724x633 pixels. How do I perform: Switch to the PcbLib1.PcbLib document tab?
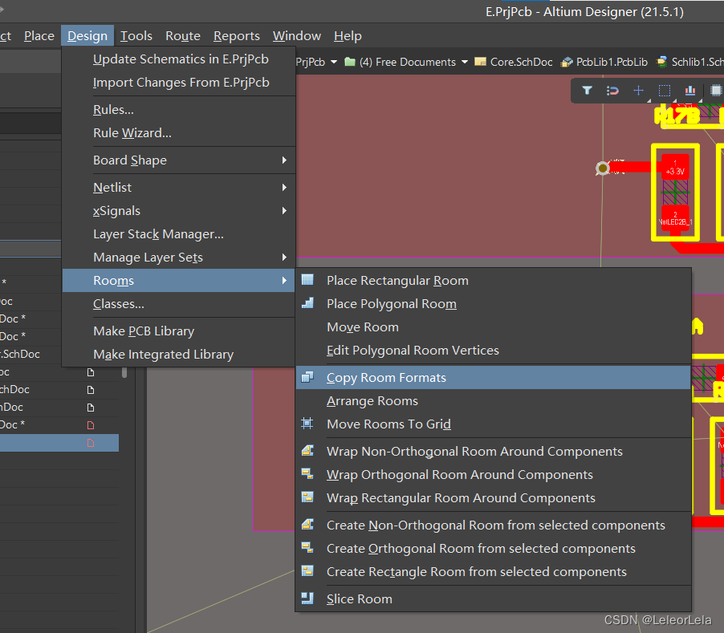pos(604,62)
